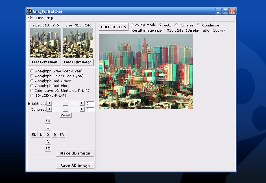Shift image up five with 5U
Screen dimensions: 266x183
[x=48, y=121]
